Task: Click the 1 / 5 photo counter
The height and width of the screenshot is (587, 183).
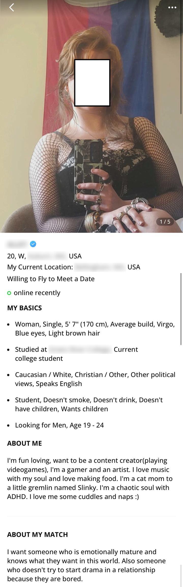Action: coord(165,222)
